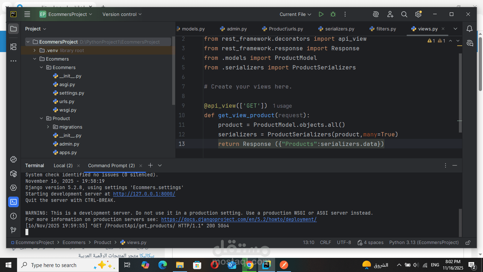This screenshot has height=272, width=483.
Task: Change CRLF line separator
Action: tap(326, 243)
